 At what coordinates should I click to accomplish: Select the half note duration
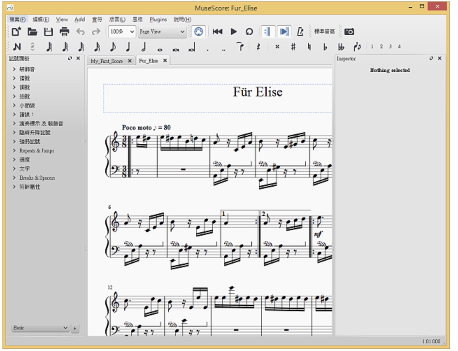point(144,46)
